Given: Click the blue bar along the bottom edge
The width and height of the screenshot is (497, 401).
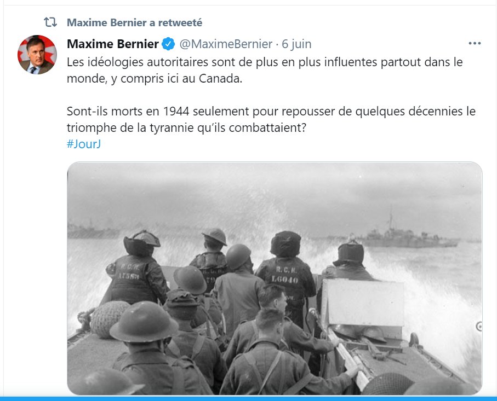Looking at the screenshot, I should coord(249,398).
